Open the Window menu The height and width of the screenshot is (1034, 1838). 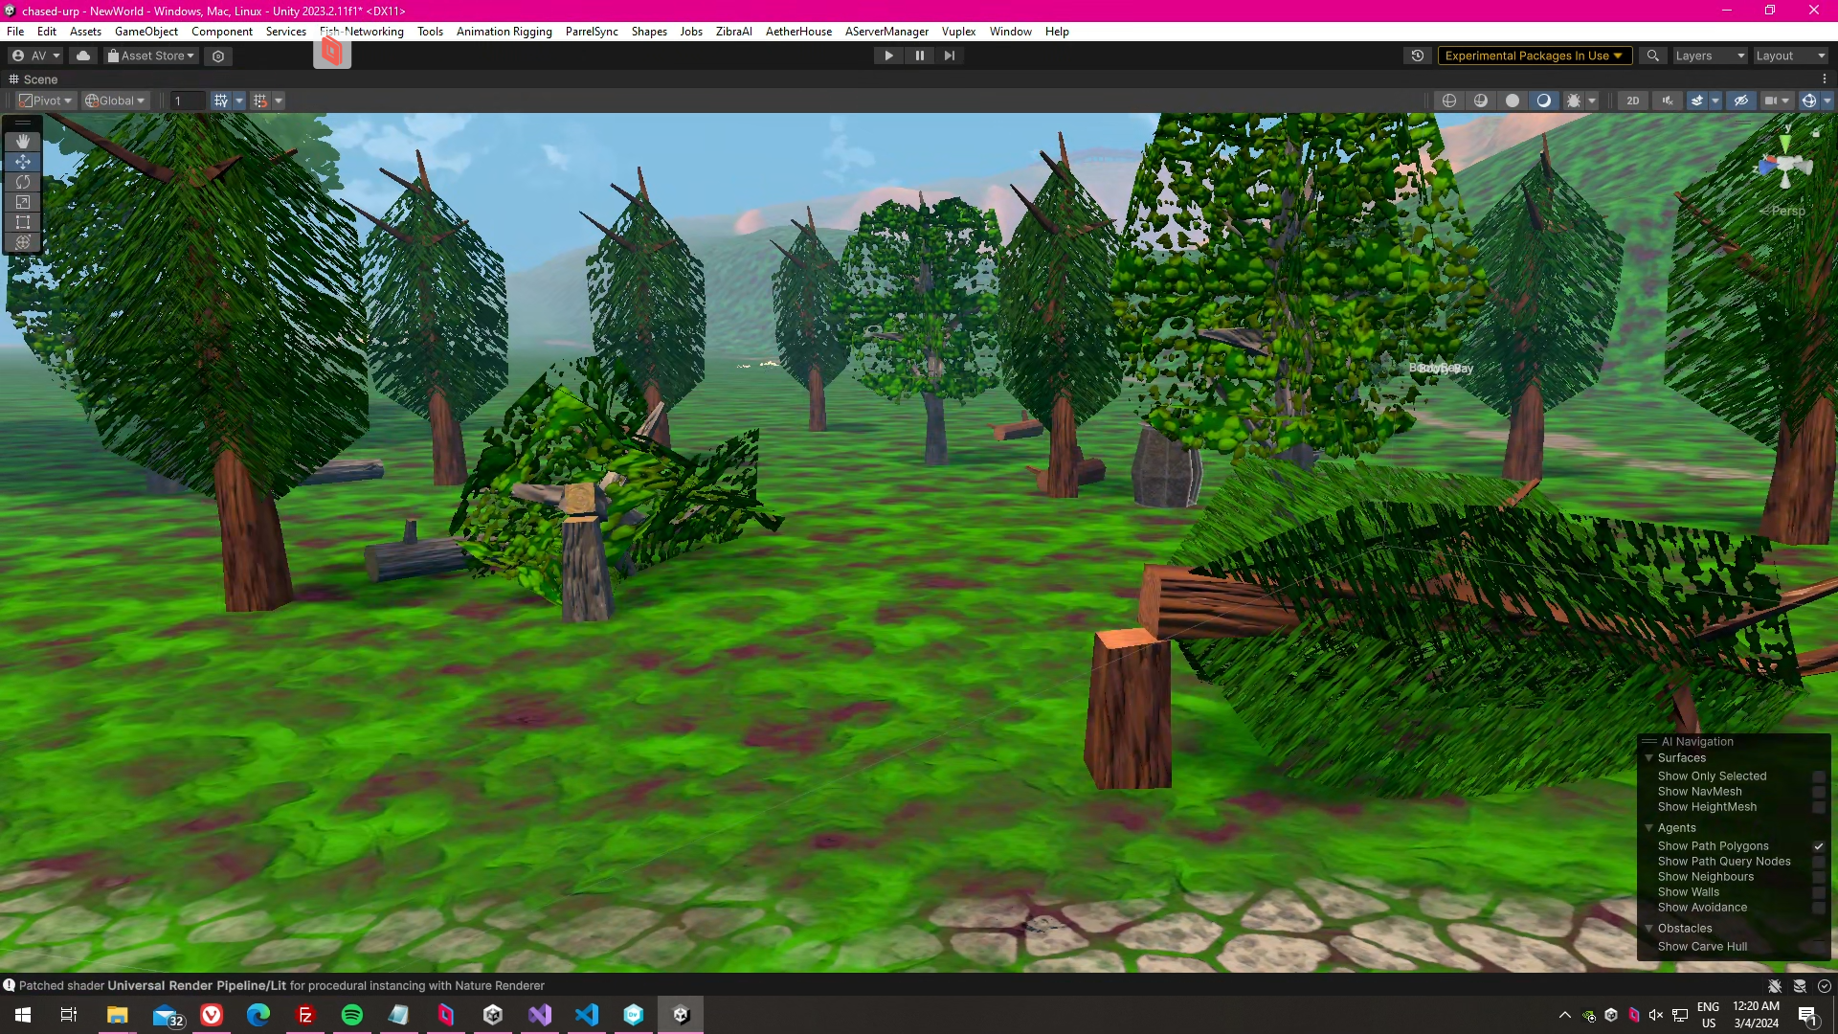[1010, 32]
